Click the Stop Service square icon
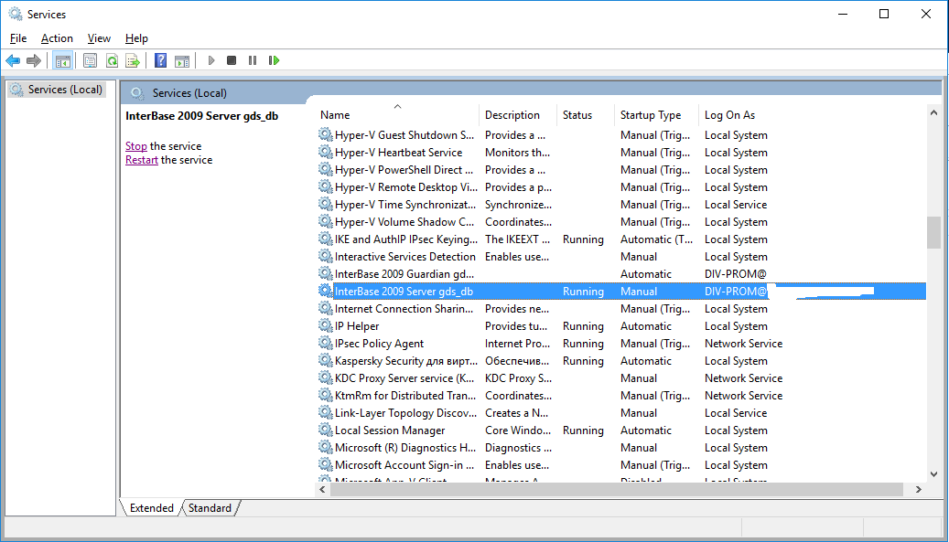949x542 pixels. (x=232, y=60)
